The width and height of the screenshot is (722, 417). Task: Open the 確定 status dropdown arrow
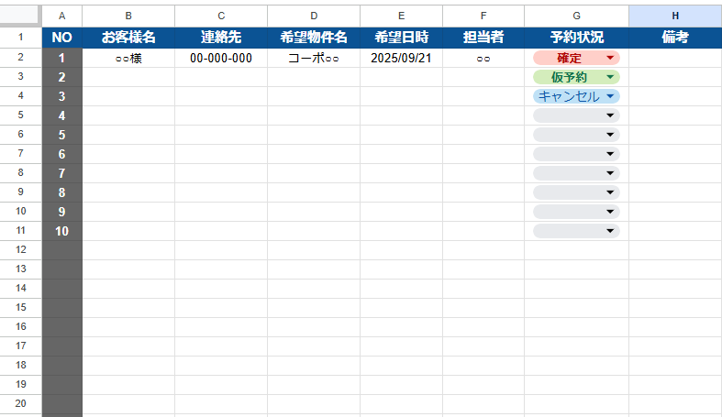coord(610,58)
